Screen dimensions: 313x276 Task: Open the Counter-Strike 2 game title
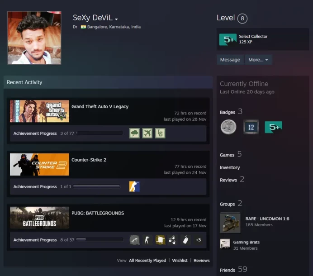89,160
